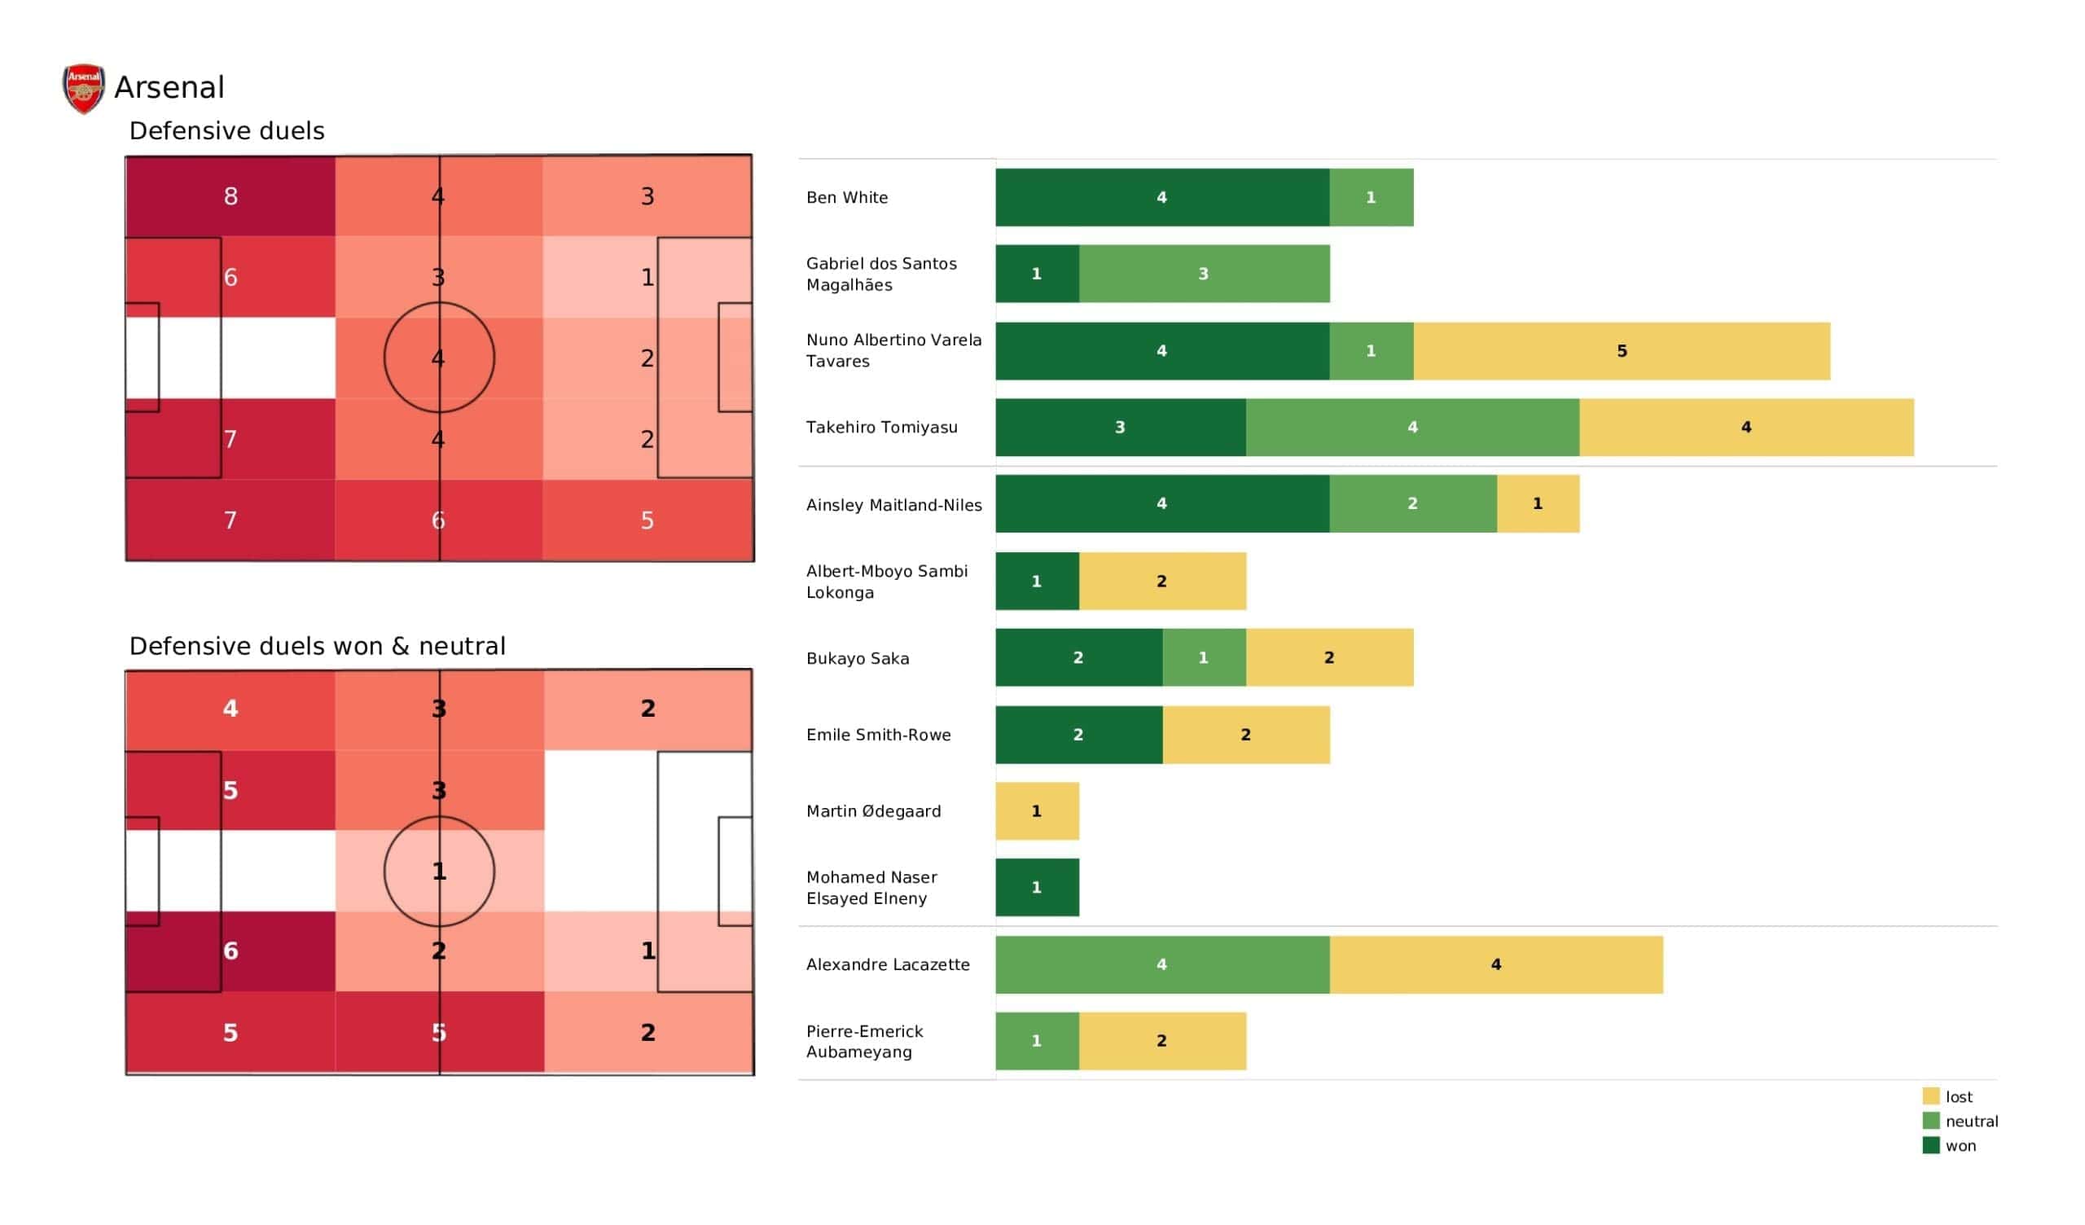Click the Arsenal team name heading
Image resolution: width=2085 pixels, height=1225 pixels.
pyautogui.click(x=169, y=88)
